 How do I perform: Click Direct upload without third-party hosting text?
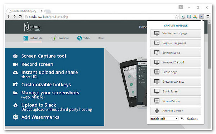tap(57, 110)
